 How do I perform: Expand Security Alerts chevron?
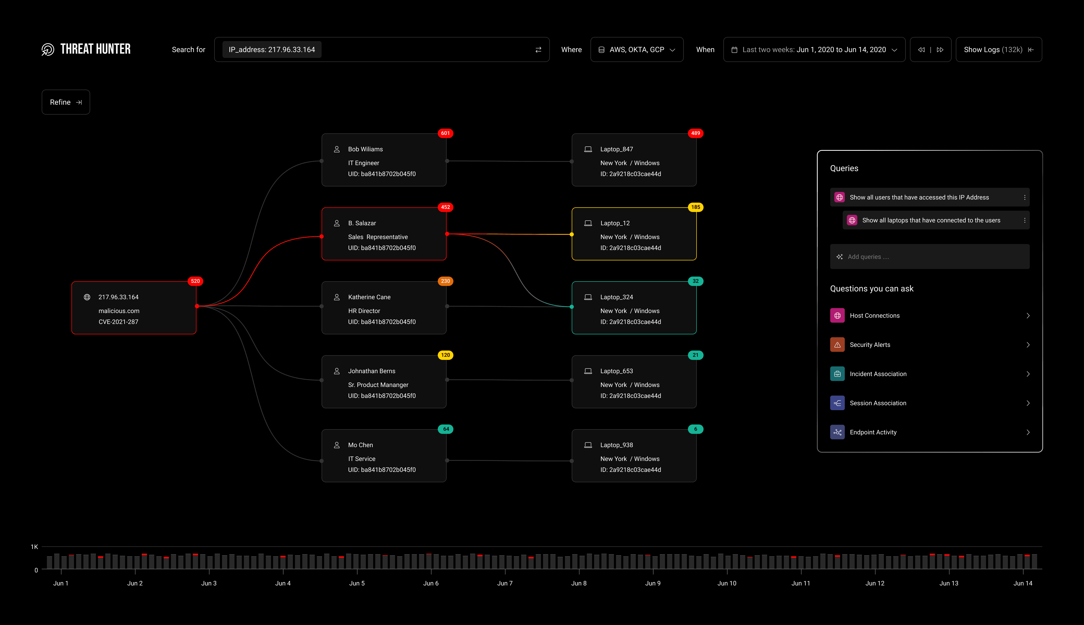pos(1028,345)
